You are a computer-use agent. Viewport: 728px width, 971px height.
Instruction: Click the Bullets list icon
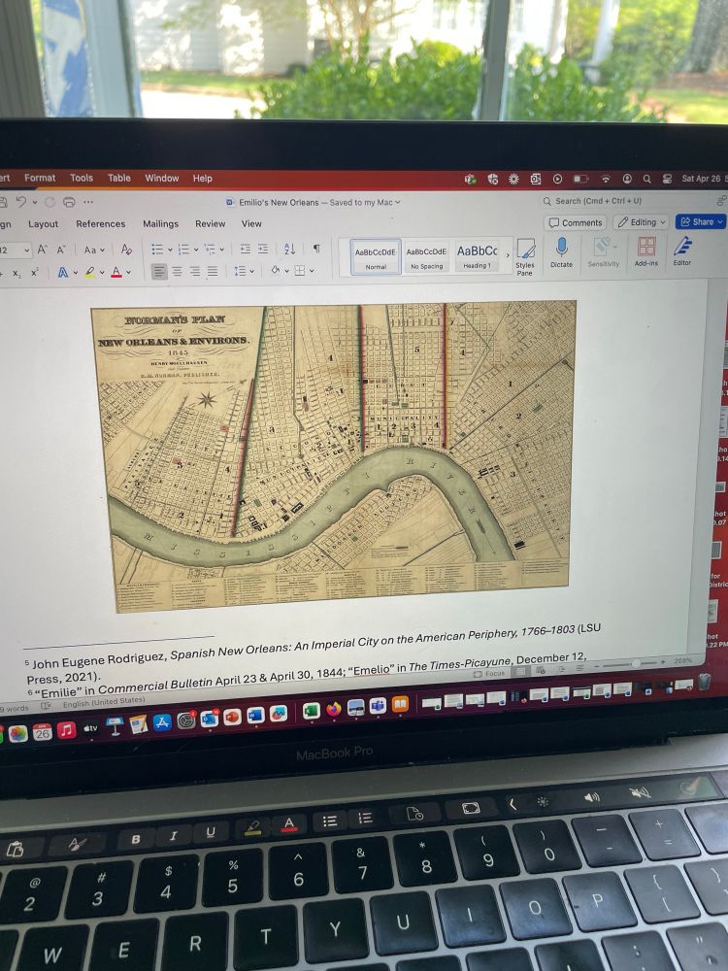coord(157,249)
